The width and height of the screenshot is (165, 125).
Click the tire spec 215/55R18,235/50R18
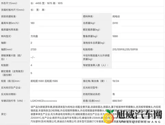(x=125, y=49)
